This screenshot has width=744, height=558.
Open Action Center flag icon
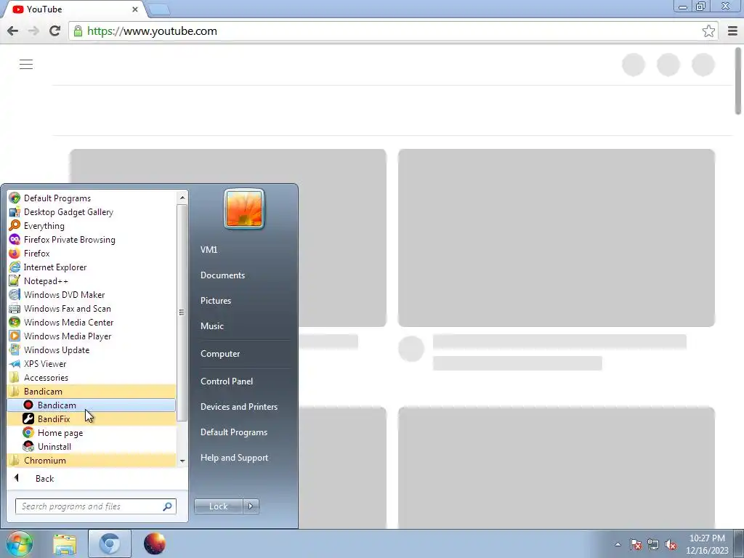pos(636,544)
